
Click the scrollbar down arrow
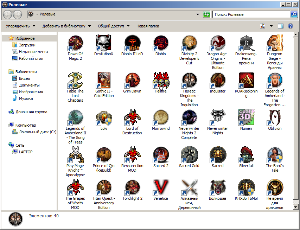[x=295, y=207]
